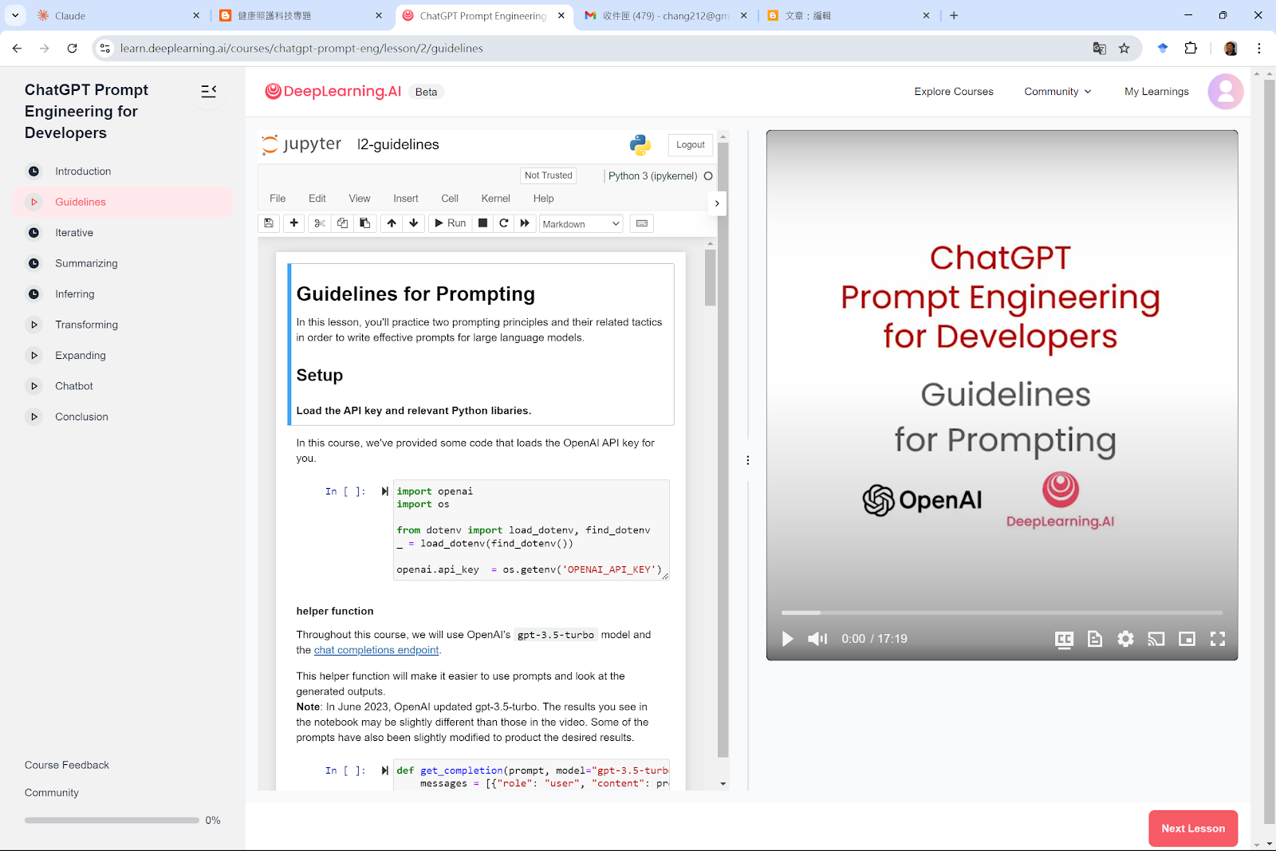Play the lesson video
The image size is (1276, 851).
pyautogui.click(x=788, y=639)
